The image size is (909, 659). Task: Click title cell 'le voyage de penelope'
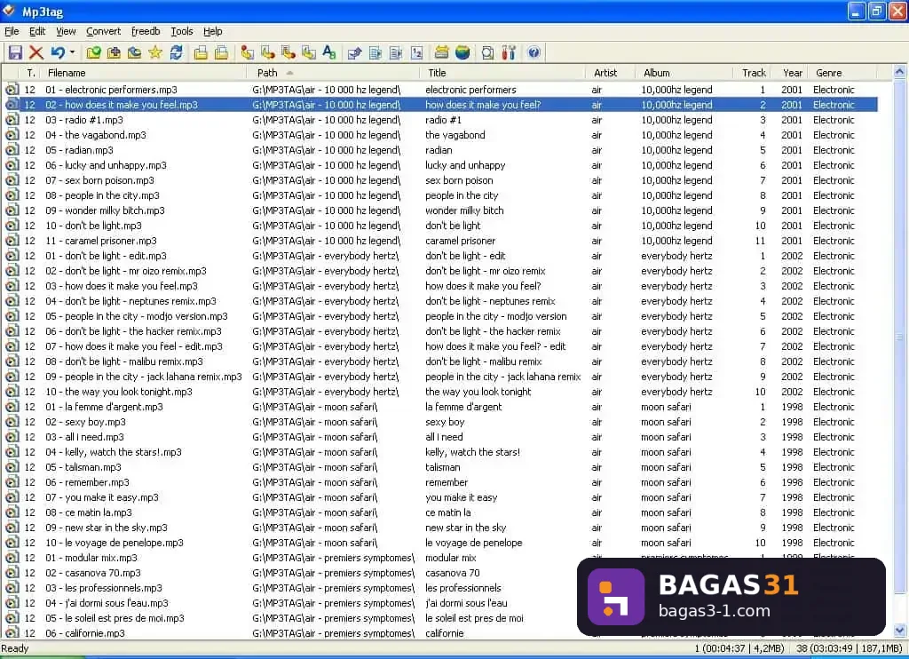(x=474, y=543)
